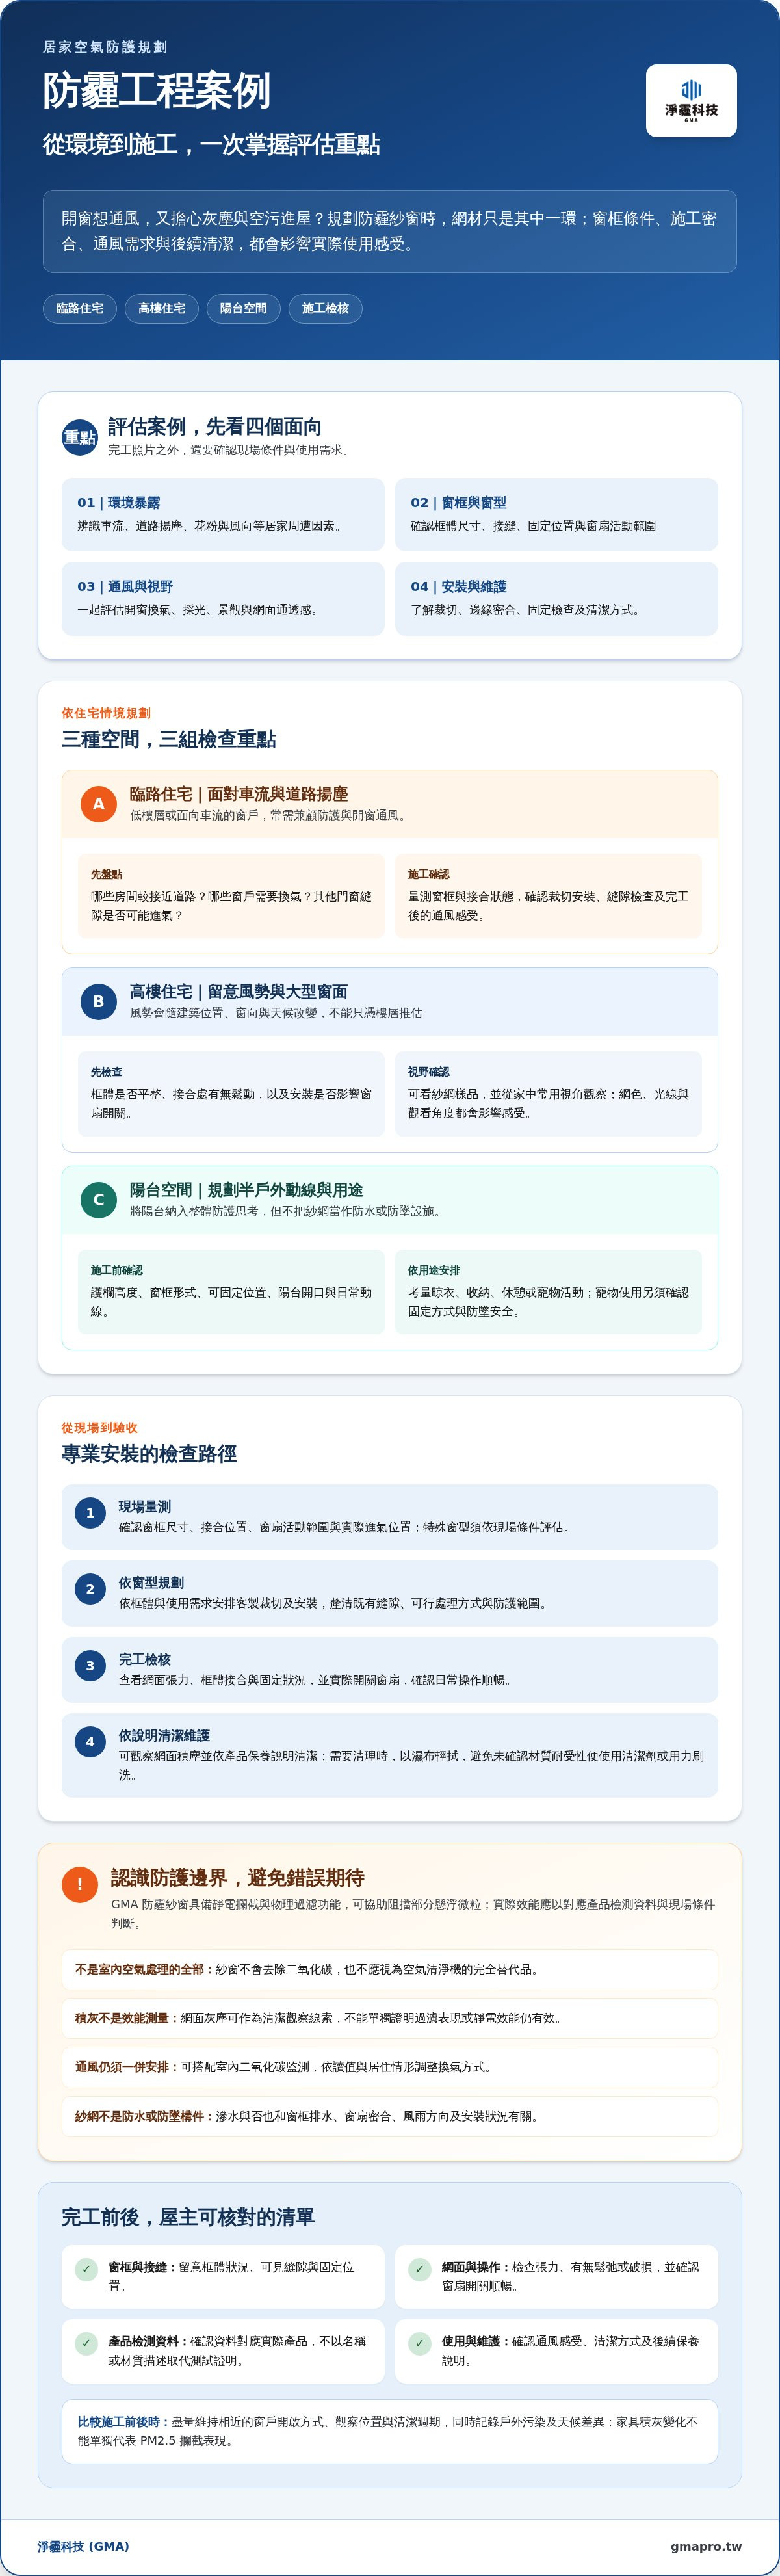Open the 03 | 通風與視野 card

pos(223,598)
